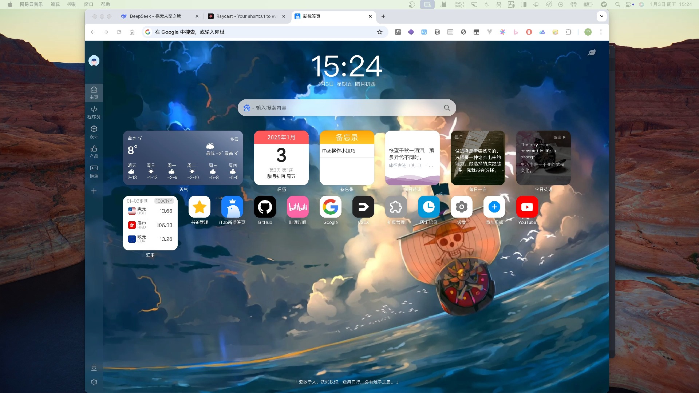Select the programmer category code icon

pyautogui.click(x=94, y=112)
